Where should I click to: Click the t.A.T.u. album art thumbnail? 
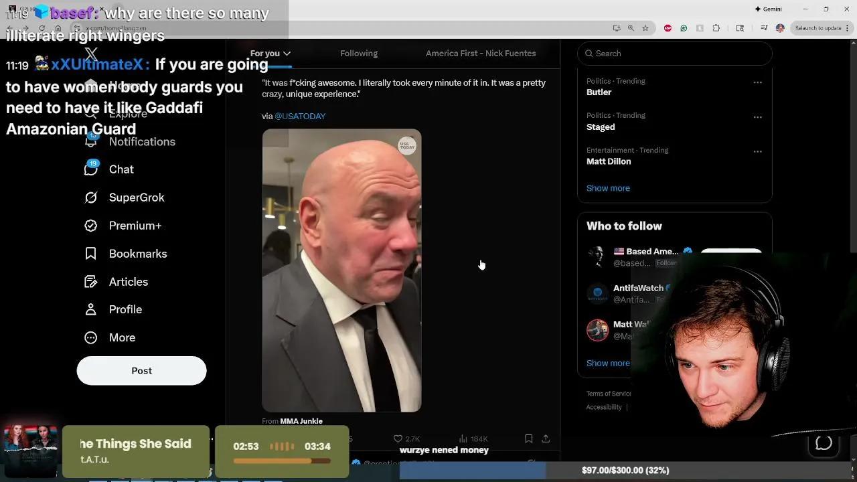coord(31,451)
